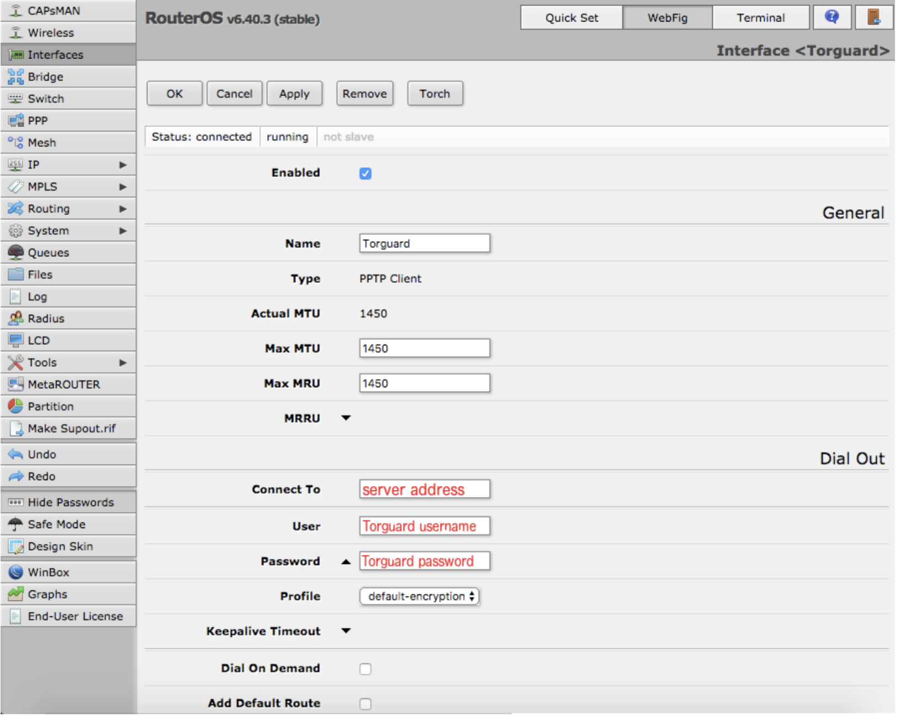
Task: Click the PPP icon in sidebar
Action: click(16, 120)
